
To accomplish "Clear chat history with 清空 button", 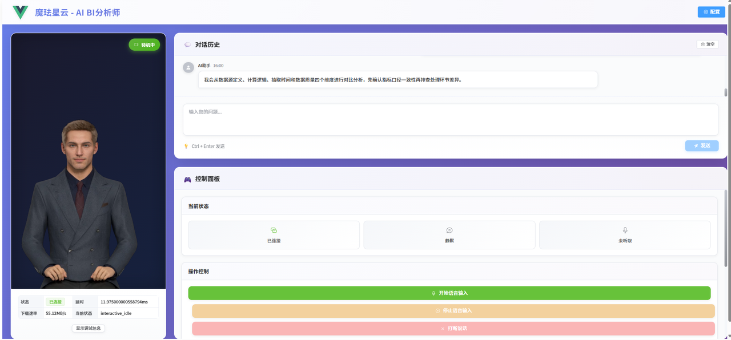I will [708, 44].
